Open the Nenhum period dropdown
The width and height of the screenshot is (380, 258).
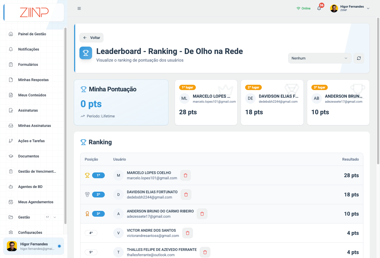coord(320,58)
